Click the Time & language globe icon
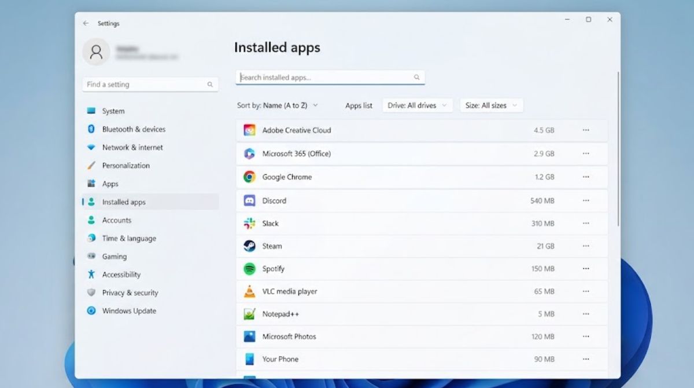694x388 pixels. pos(91,238)
